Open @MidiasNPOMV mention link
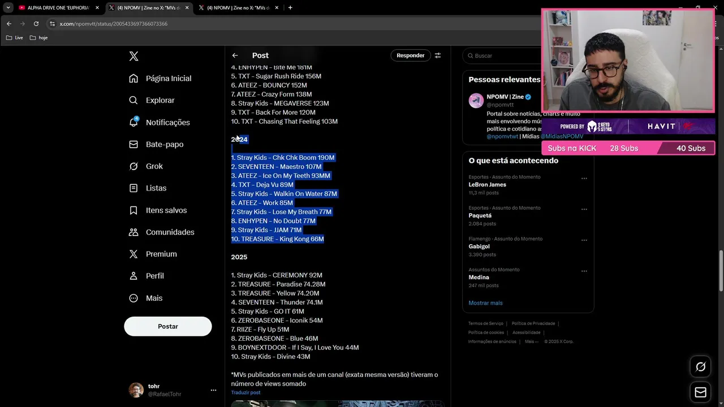The image size is (724, 407). point(562,136)
